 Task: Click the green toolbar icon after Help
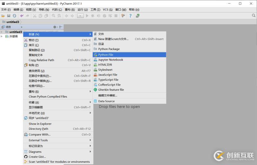137,16
